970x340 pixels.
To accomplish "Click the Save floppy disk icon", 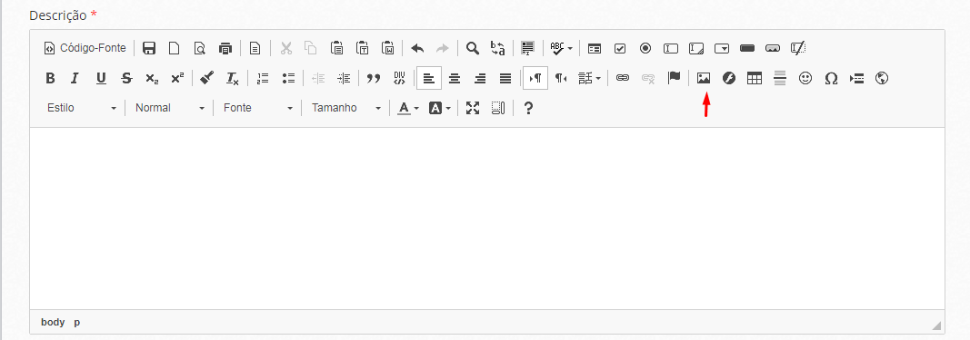I will click(x=149, y=48).
